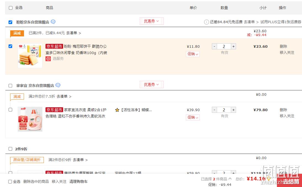Click 去凑单 after 满2件总价7.5折
Screen dimensions: 302x187
[64, 97]
